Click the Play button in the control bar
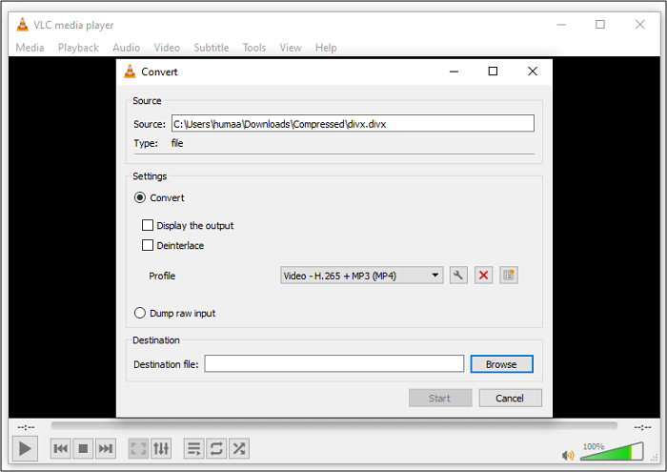 [x=26, y=448]
